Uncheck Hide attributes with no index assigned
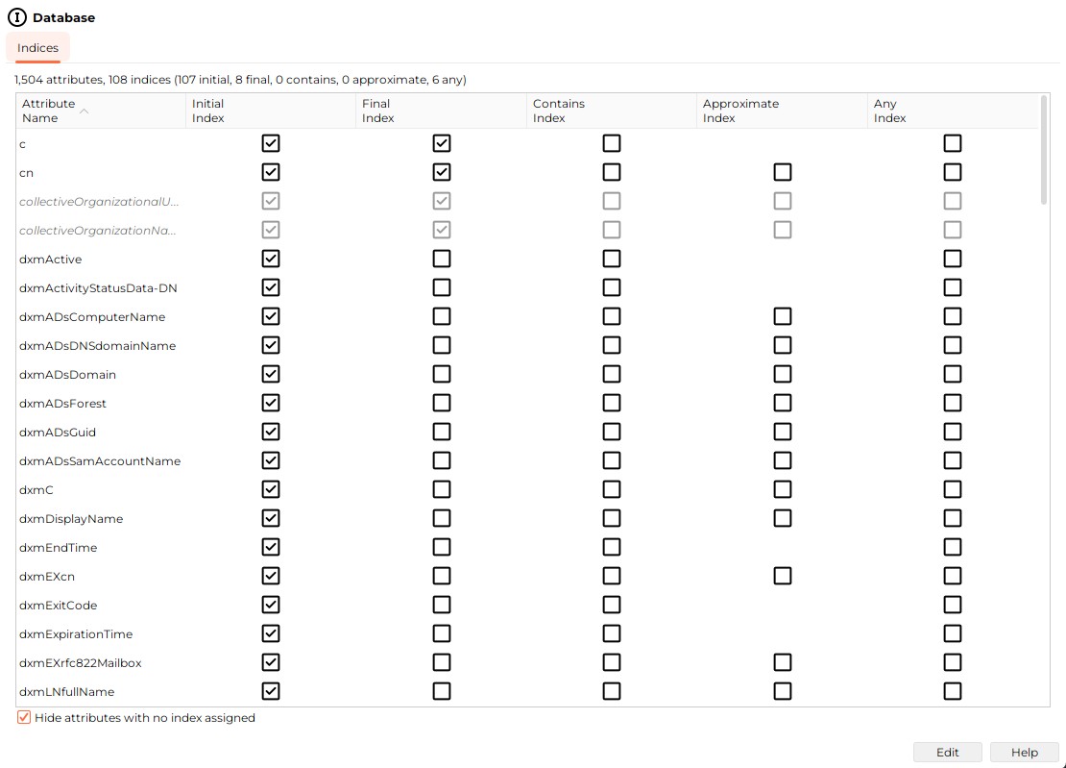This screenshot has width=1066, height=768. point(22,717)
